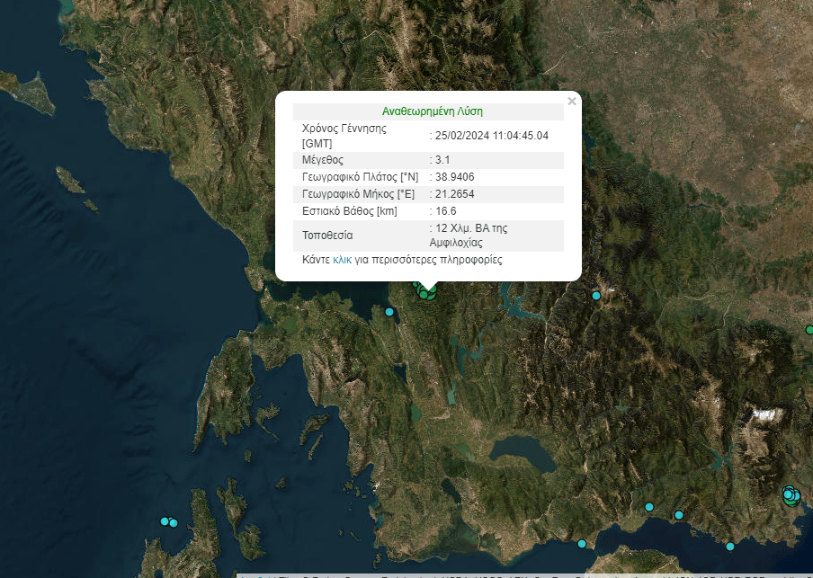Select the leftmost cyan marker of the offshore pair
The width and height of the screenshot is (813, 578).
pyautogui.click(x=165, y=521)
